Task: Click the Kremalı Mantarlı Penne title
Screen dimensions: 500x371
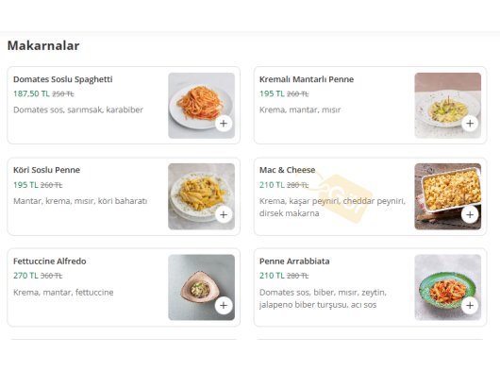Action: 307,79
